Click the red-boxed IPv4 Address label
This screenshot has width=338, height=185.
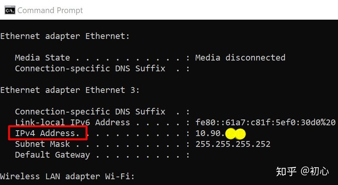pyautogui.click(x=47, y=133)
